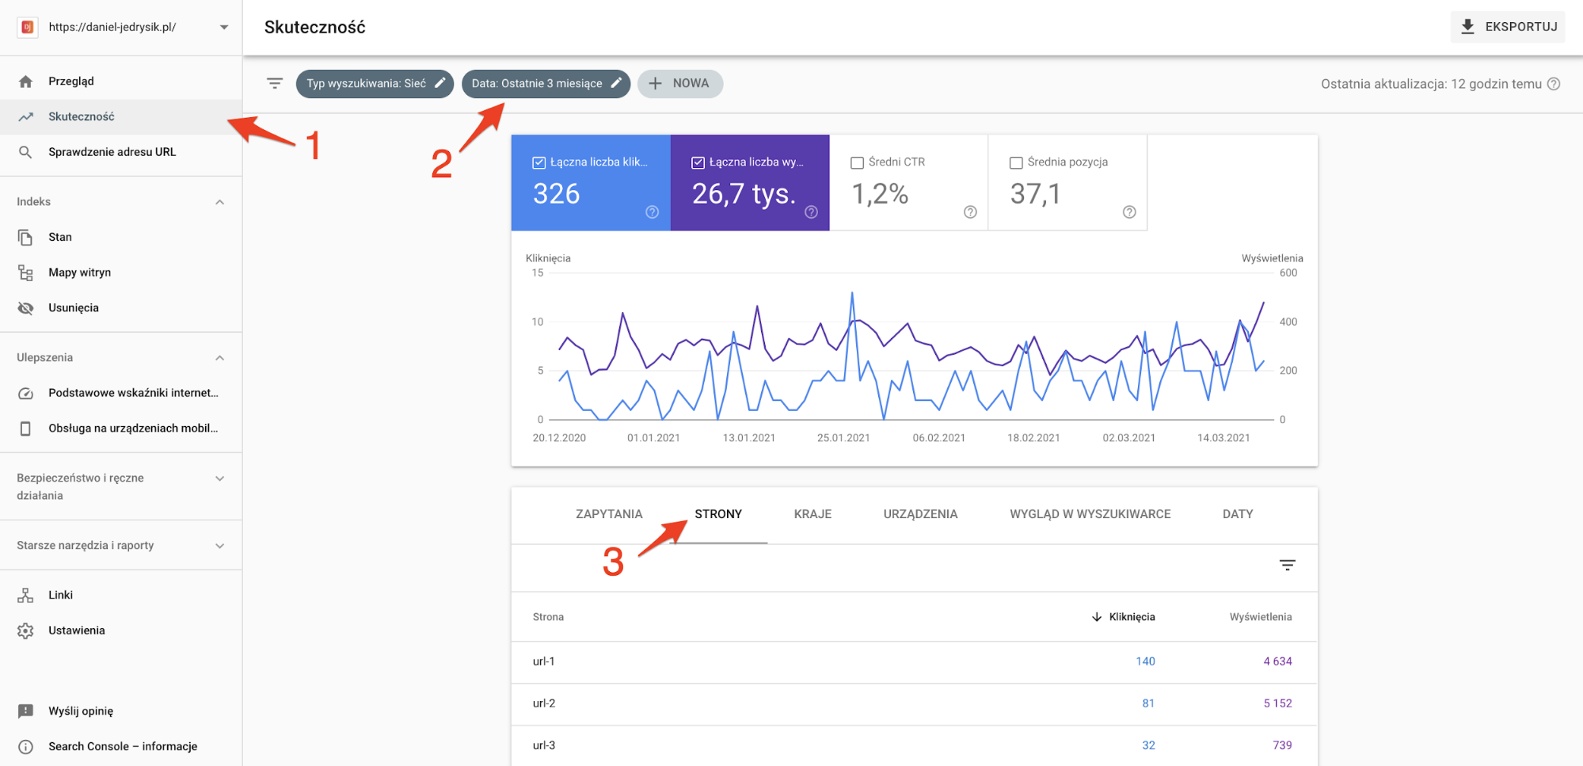Screen dimensions: 1583x766
Task: Add a new filter with Nowa
Action: (679, 83)
